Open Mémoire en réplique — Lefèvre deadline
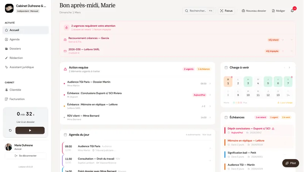Screen dimensions: 304x172 click(x=258, y=142)
